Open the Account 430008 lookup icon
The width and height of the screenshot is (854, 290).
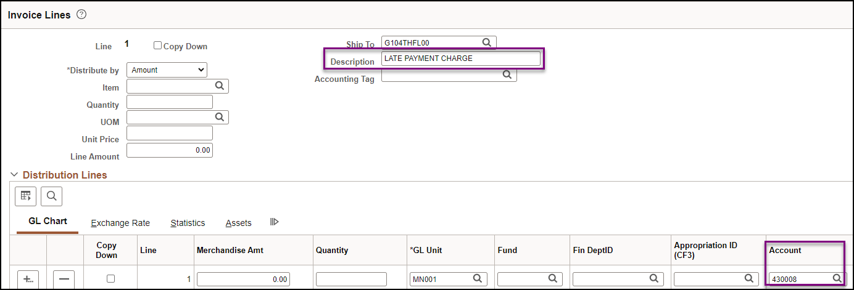click(837, 279)
